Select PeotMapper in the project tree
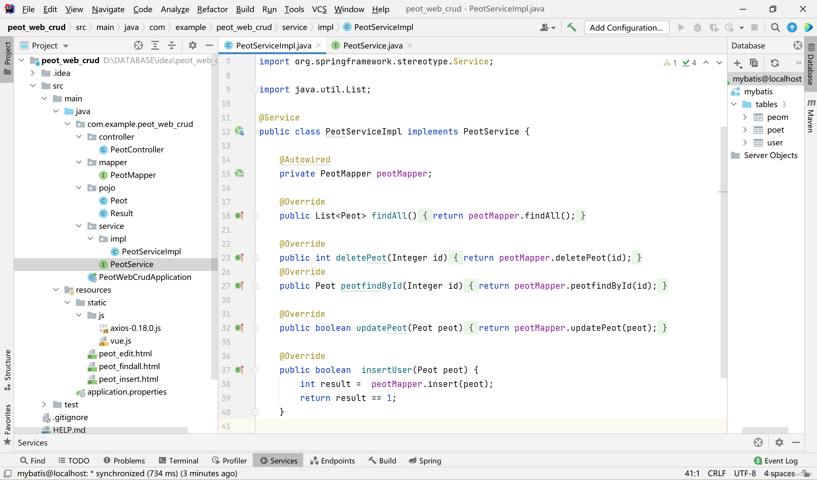The height and width of the screenshot is (480, 817). (x=132, y=175)
